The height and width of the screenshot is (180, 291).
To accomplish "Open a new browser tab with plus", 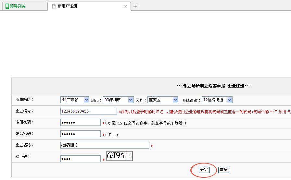I will (x=135, y=6).
